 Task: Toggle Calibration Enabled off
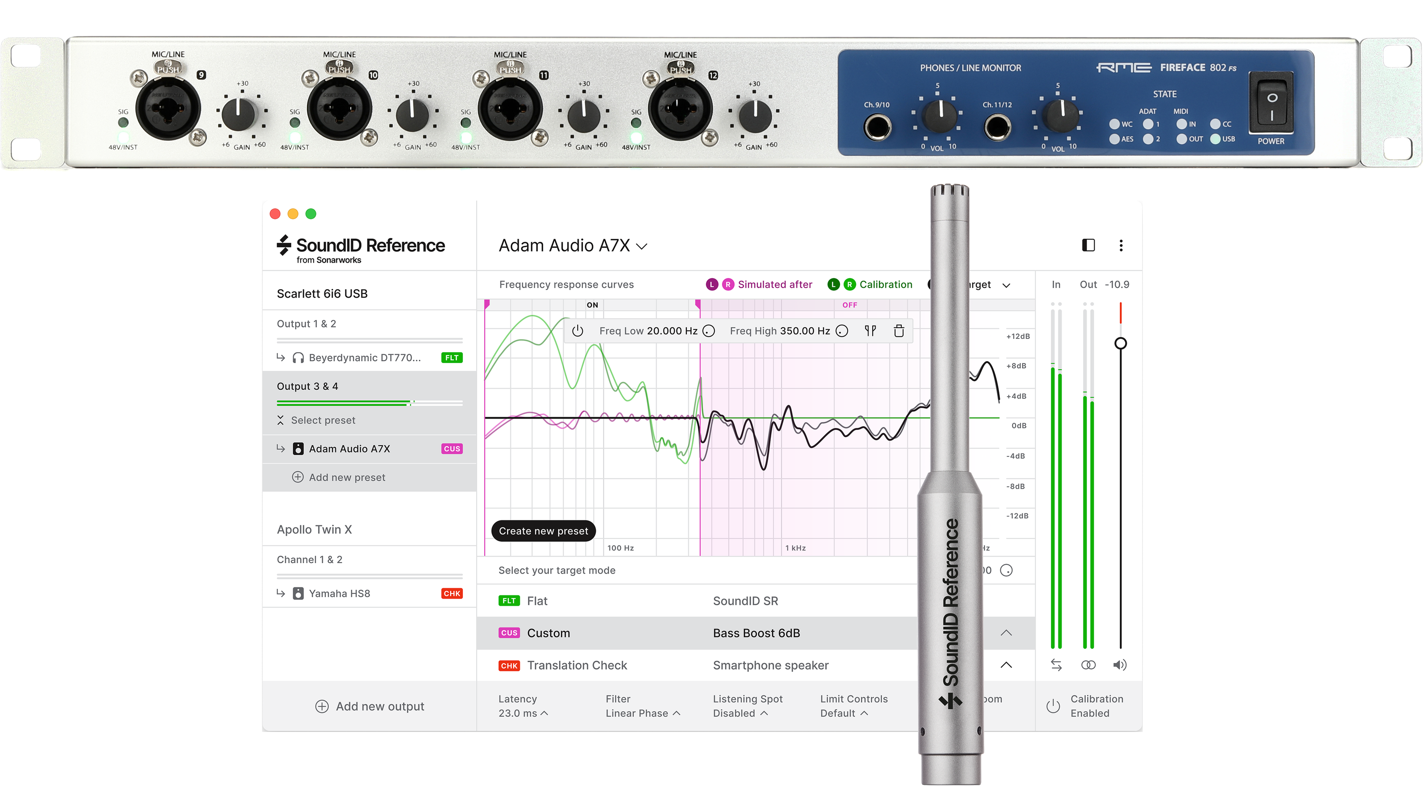(x=1053, y=706)
